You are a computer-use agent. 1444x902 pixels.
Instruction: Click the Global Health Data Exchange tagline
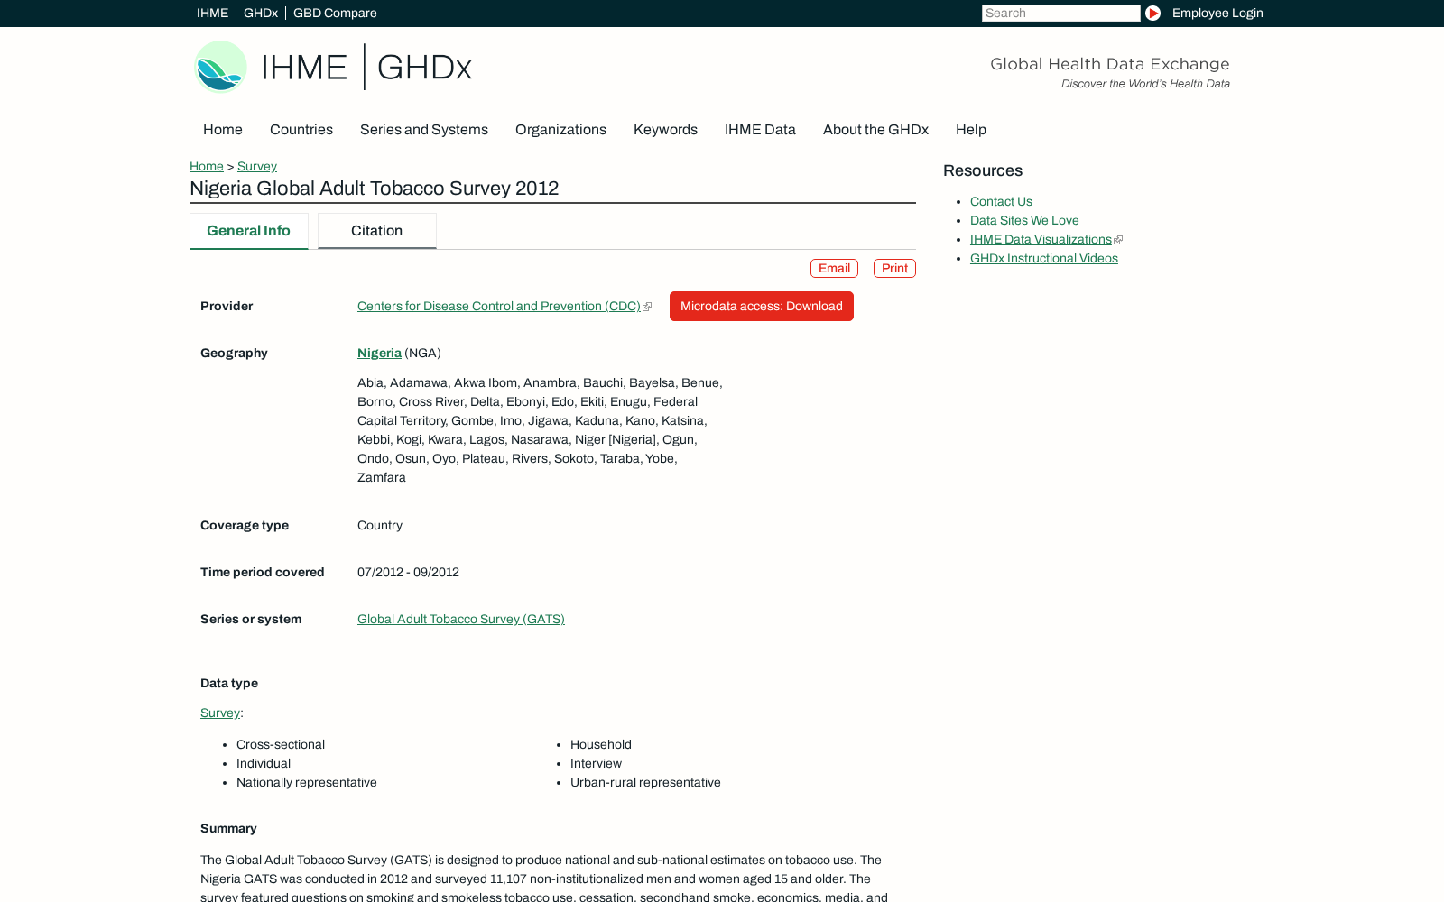pos(1109,64)
